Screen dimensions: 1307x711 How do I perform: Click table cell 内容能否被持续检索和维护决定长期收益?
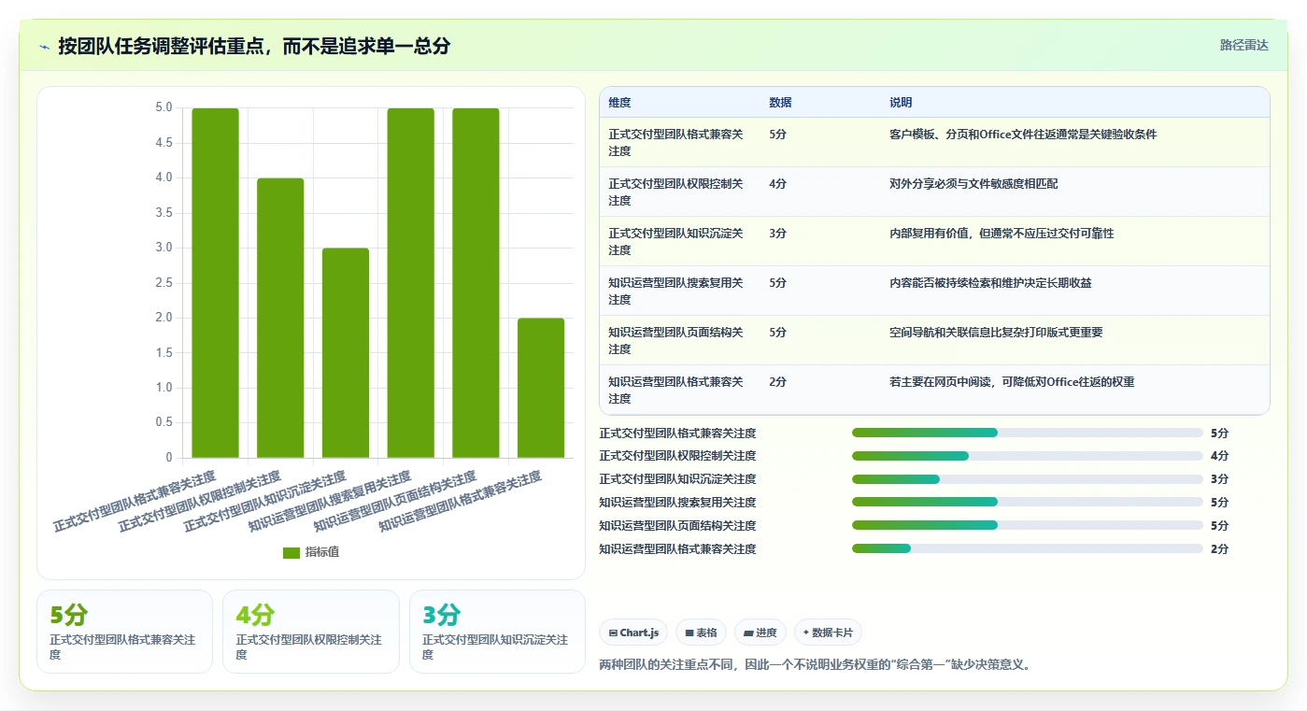click(990, 283)
